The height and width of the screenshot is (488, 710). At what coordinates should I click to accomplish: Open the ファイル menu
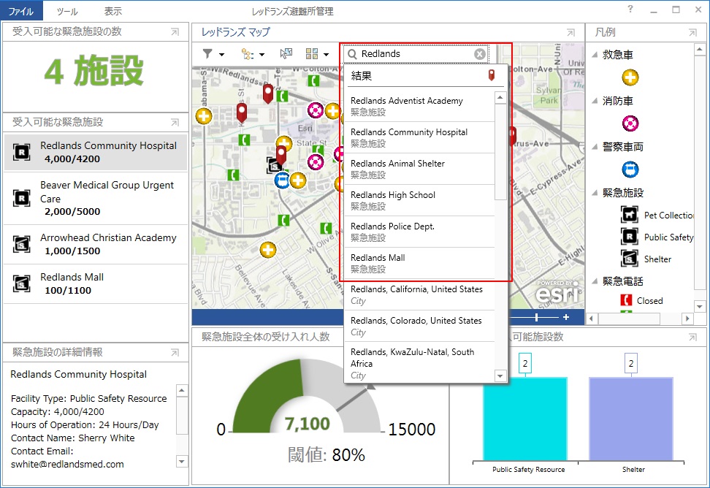tap(21, 11)
